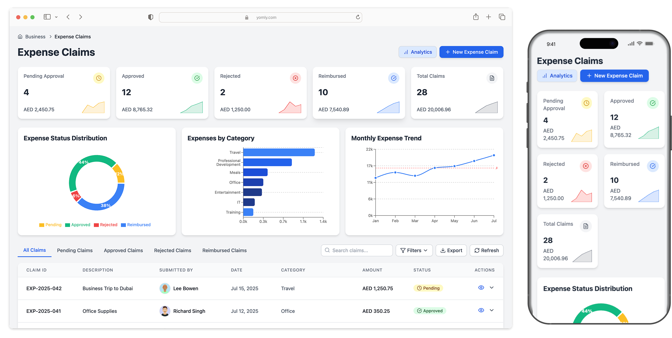Screen dimensions: 672x338
Task: Click the AED 20,006.96 total amount on the desktop card
Action: [x=434, y=109]
